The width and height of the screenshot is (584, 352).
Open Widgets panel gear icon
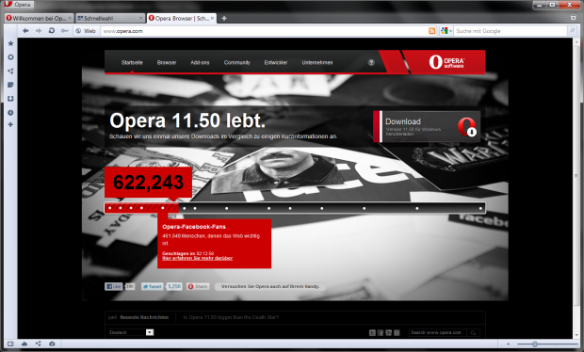coord(10,57)
